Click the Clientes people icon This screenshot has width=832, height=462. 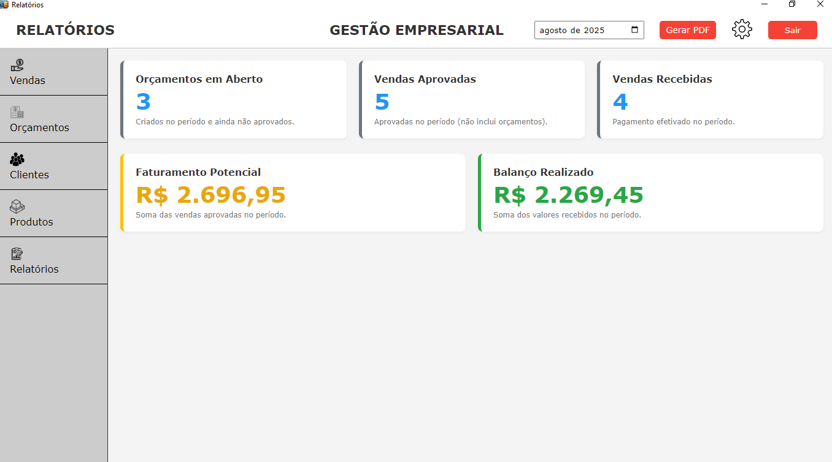tap(17, 160)
